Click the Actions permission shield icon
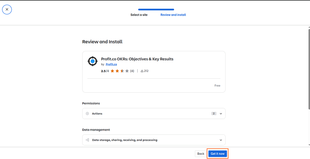The height and width of the screenshot is (159, 310). click(x=87, y=113)
